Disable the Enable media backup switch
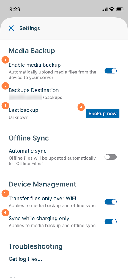The image size is (128, 278). click(110, 71)
